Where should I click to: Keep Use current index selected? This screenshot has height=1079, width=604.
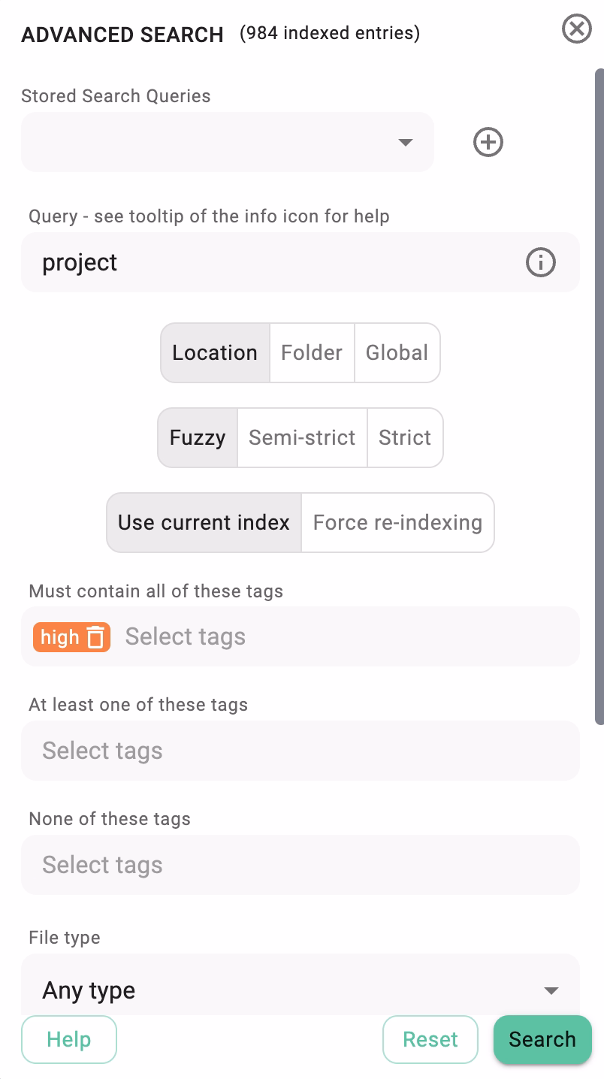point(203,522)
